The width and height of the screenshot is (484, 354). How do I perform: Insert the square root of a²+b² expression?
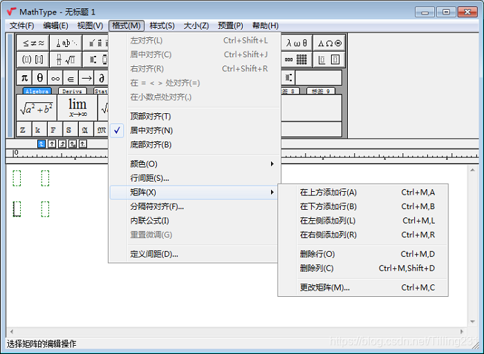(x=37, y=108)
